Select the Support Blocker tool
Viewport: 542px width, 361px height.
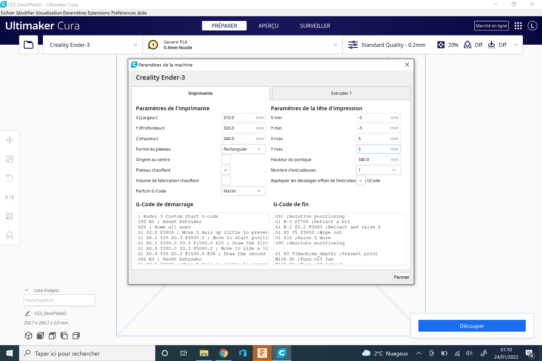(10, 235)
